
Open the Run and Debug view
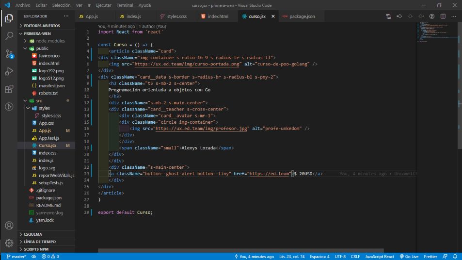[9, 71]
